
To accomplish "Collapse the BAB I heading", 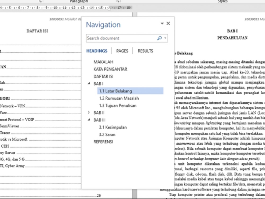I will [x=89, y=83].
